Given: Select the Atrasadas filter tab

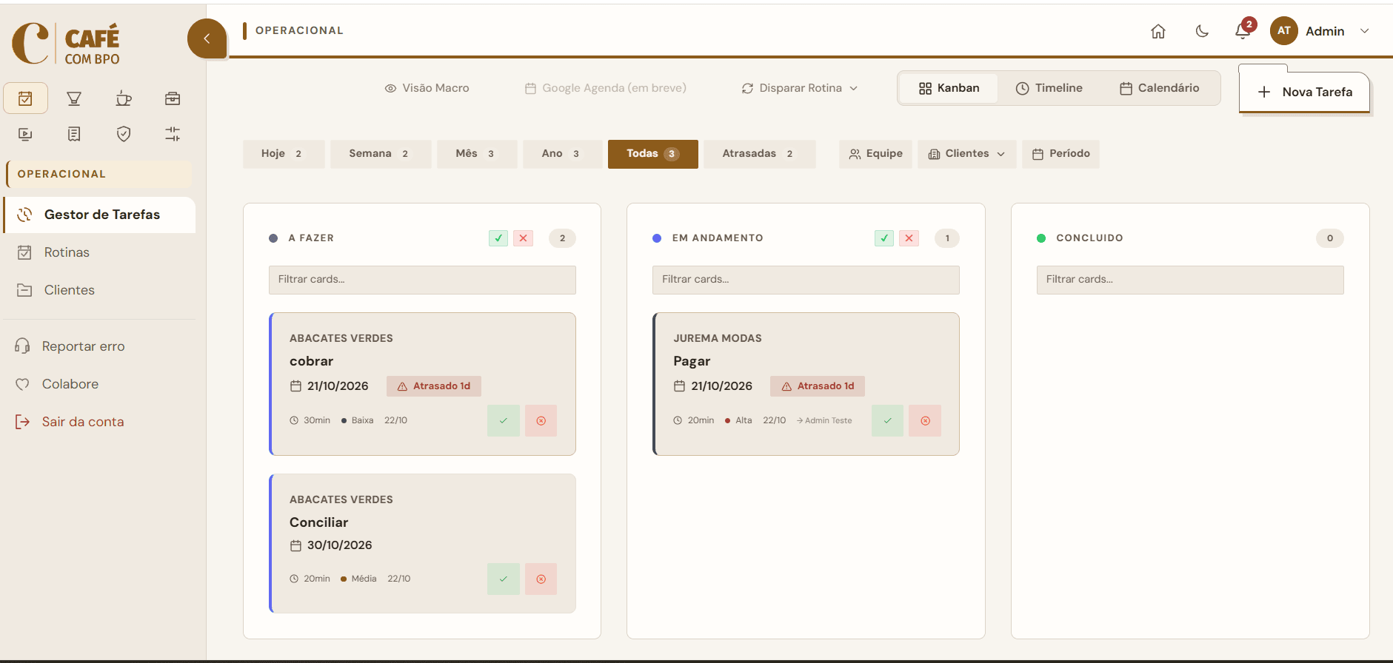Looking at the screenshot, I should tap(759, 154).
